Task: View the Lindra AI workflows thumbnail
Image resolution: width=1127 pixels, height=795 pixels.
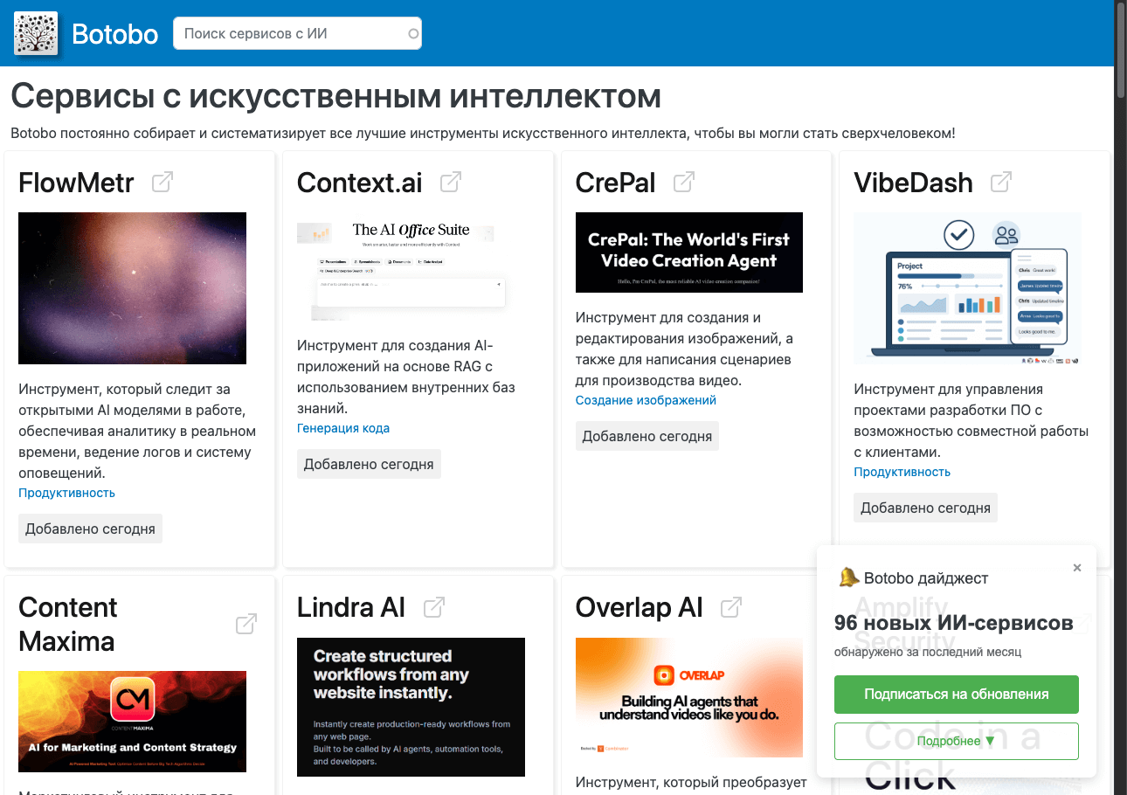Action: [411, 707]
